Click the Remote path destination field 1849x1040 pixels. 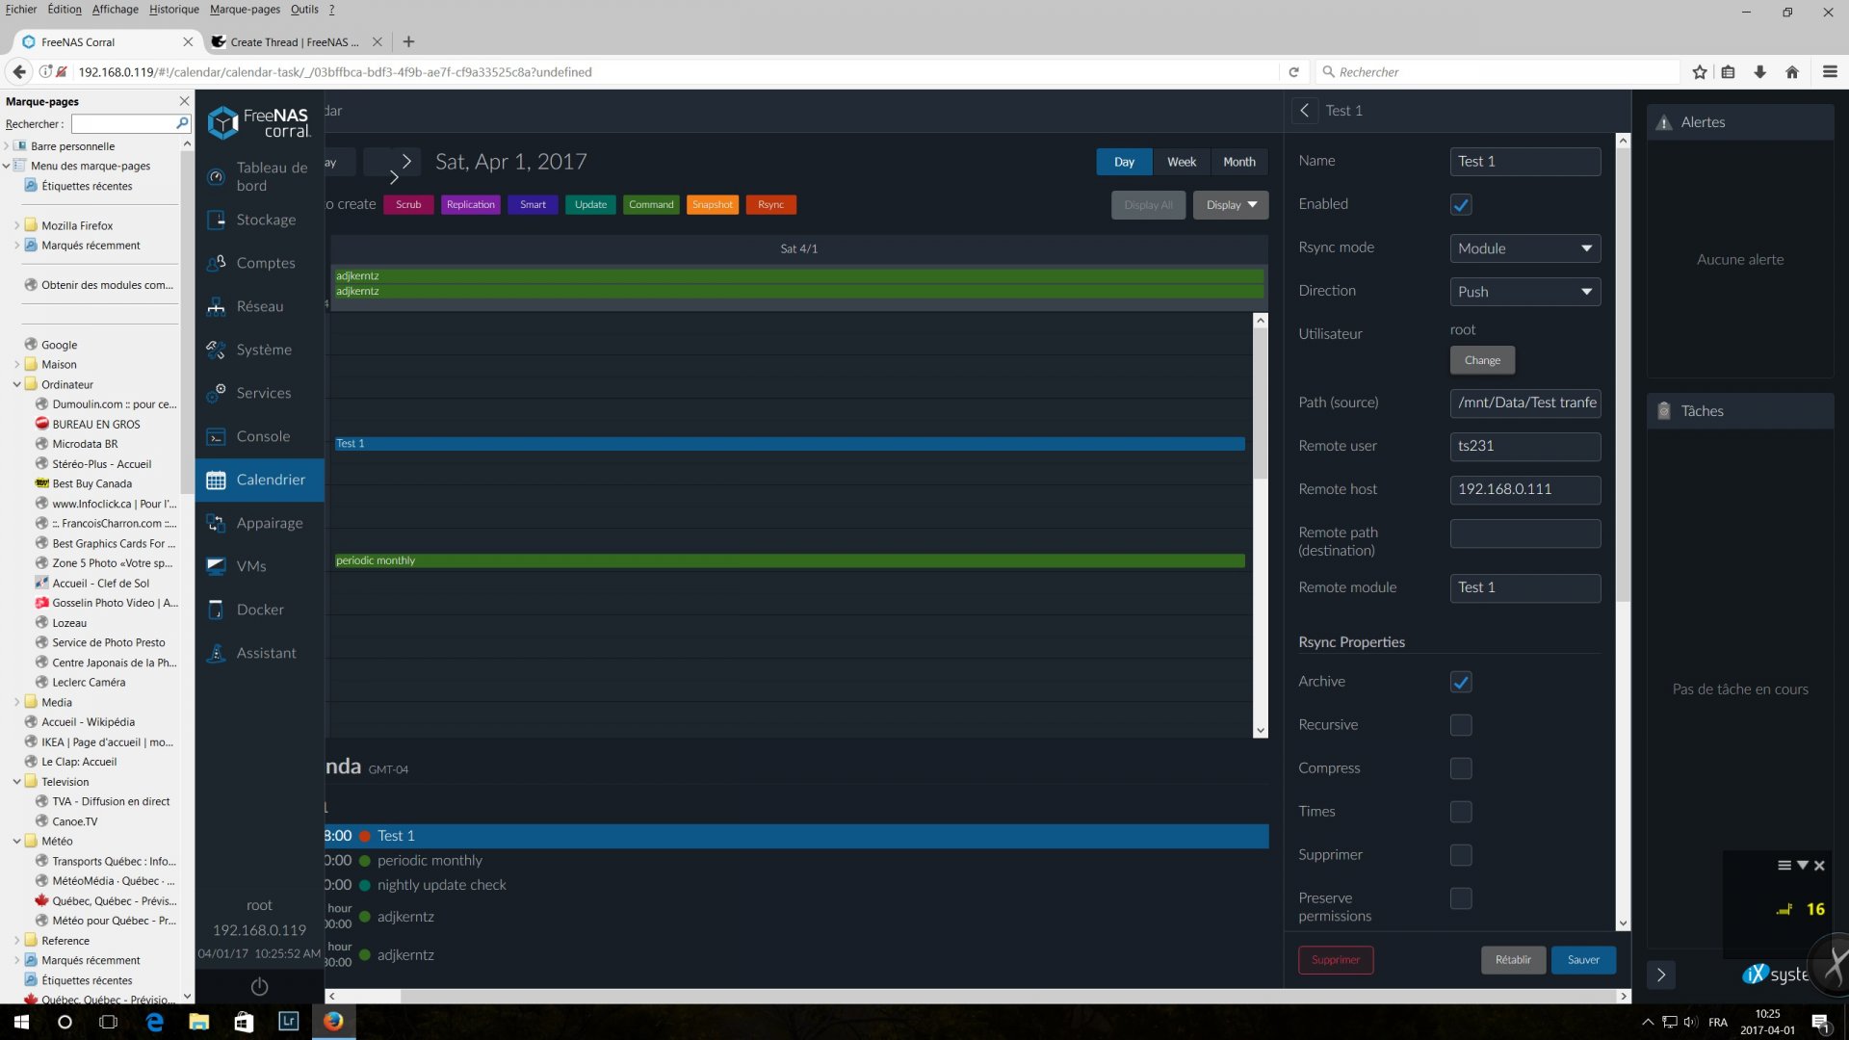pyautogui.click(x=1525, y=533)
